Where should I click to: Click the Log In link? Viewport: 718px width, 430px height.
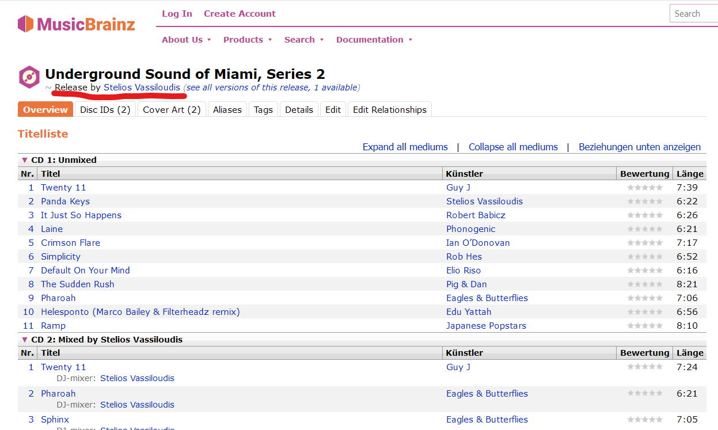coord(177,14)
